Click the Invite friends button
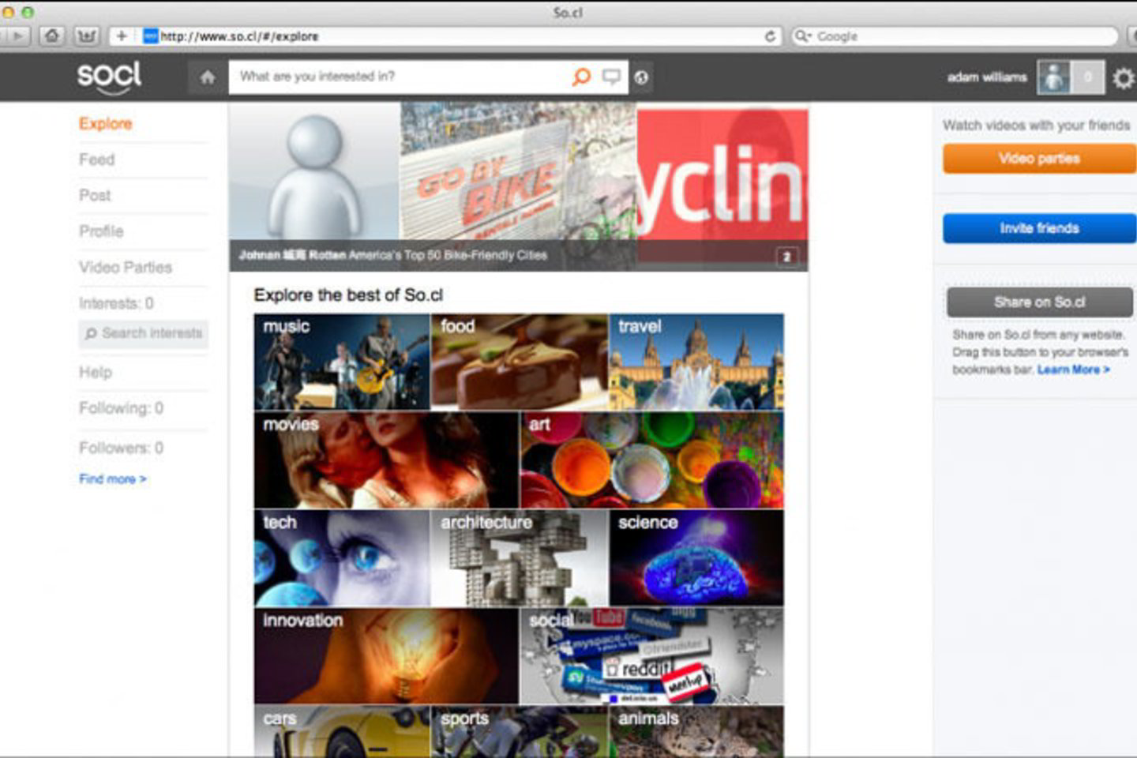 click(1039, 228)
